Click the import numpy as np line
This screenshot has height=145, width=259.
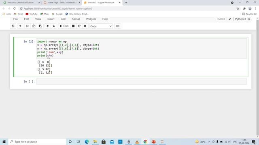pos(52,41)
